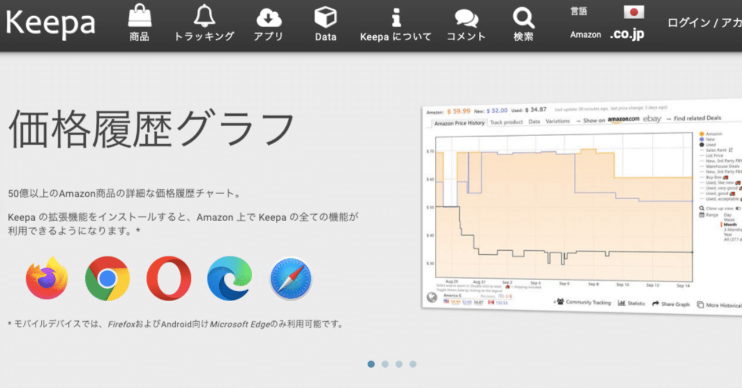The width and height of the screenshot is (742, 388).
Task: Install the Safari extension icon
Action: (291, 279)
